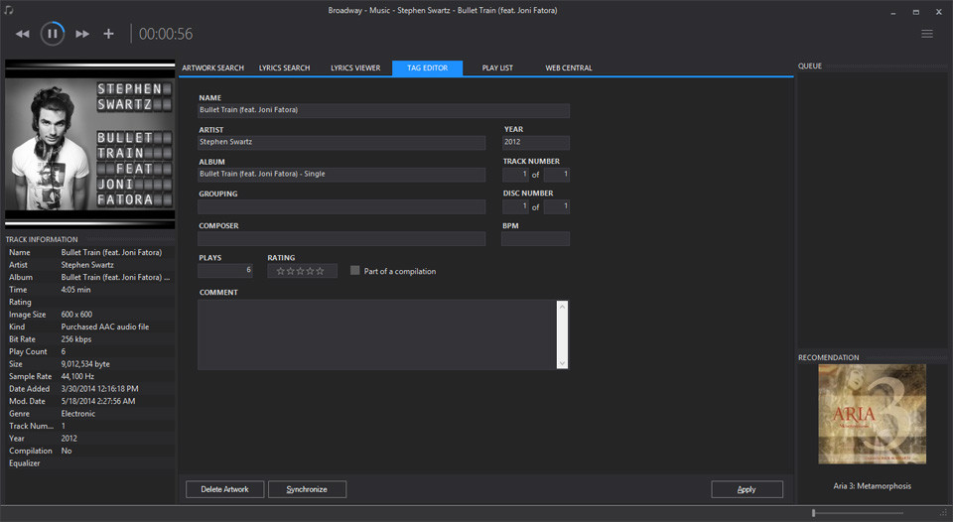Click the first Track Number field

pos(515,175)
